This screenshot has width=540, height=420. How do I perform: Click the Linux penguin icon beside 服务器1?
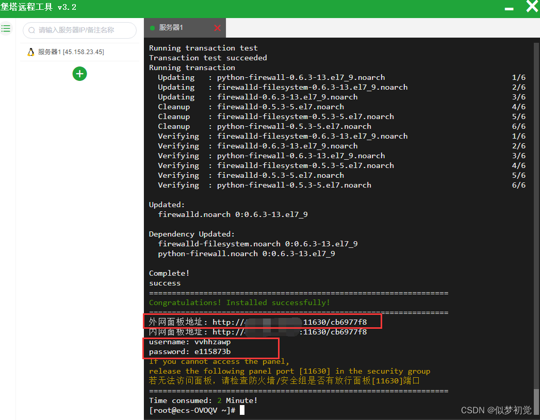(x=31, y=52)
